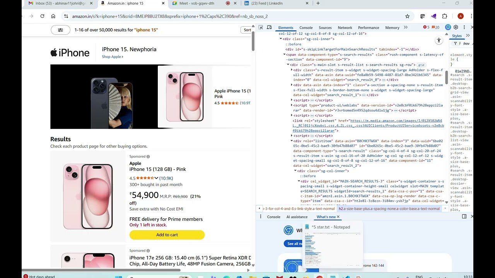495x278 pixels.
Task: Click the Amazon filter sliders button
Action: coord(61,30)
